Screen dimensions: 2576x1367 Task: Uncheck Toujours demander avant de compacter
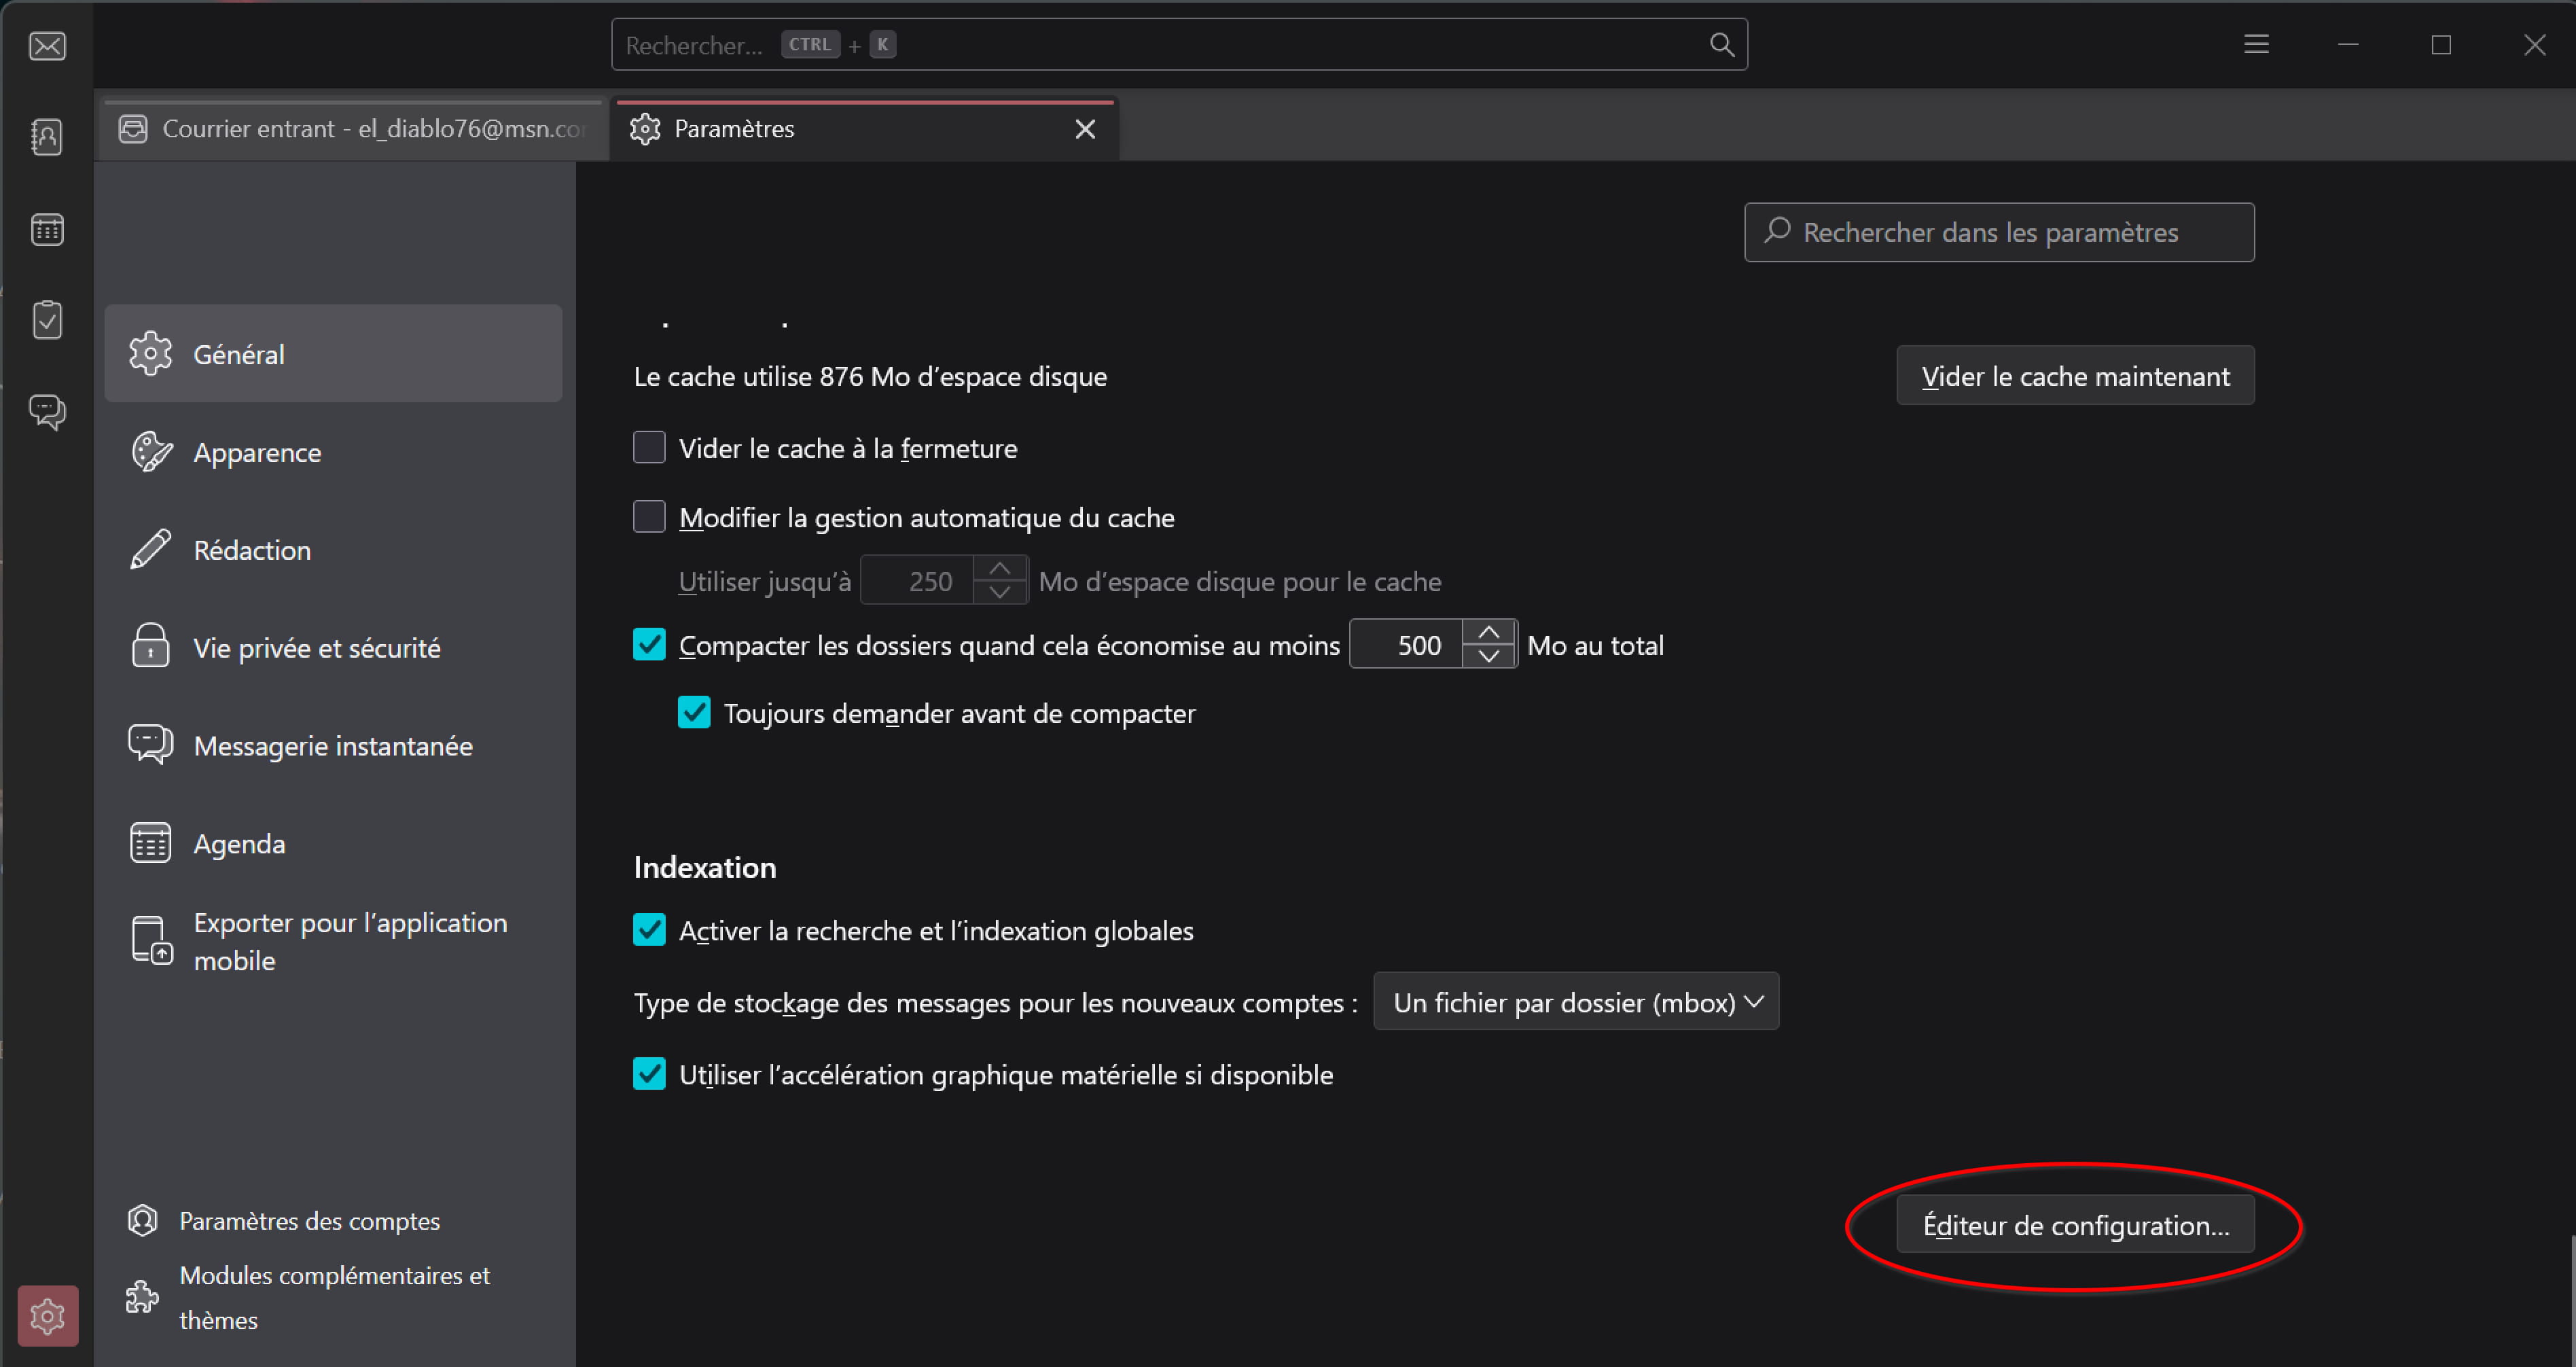(x=694, y=713)
